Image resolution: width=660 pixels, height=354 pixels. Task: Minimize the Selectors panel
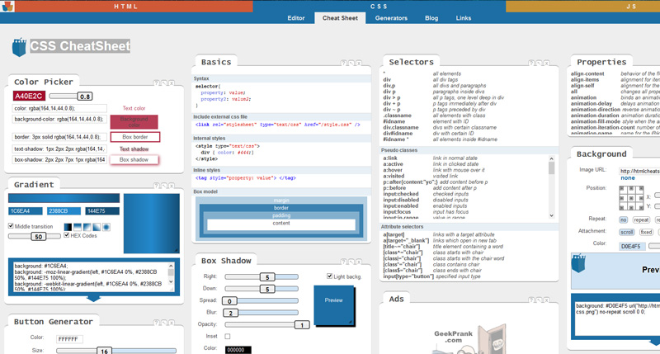point(539,64)
